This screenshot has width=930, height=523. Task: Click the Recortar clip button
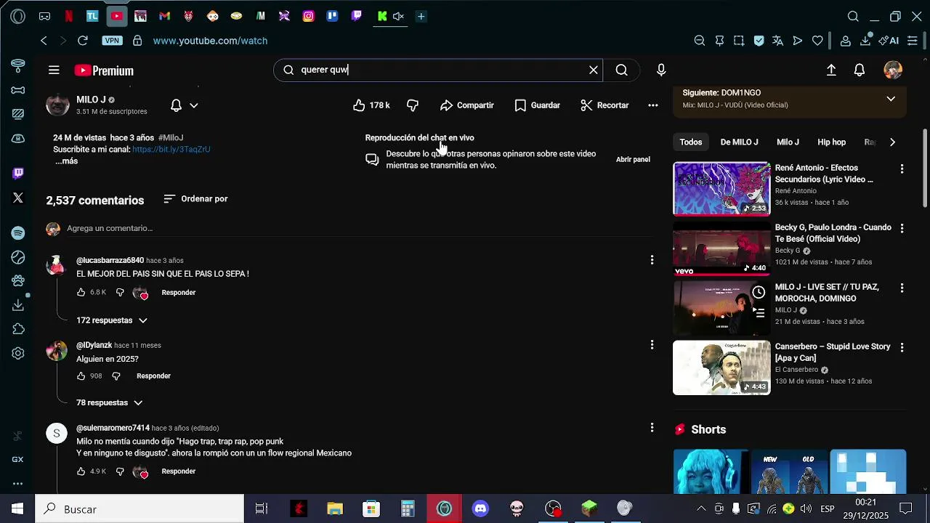tap(604, 105)
